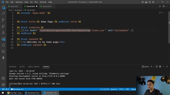The image size is (170, 95).
Task: Open the Edit menu
Action: pyautogui.click(x=12, y=2)
